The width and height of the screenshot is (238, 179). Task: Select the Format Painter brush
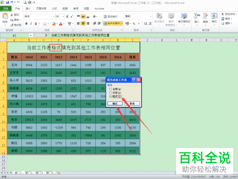click(12, 25)
